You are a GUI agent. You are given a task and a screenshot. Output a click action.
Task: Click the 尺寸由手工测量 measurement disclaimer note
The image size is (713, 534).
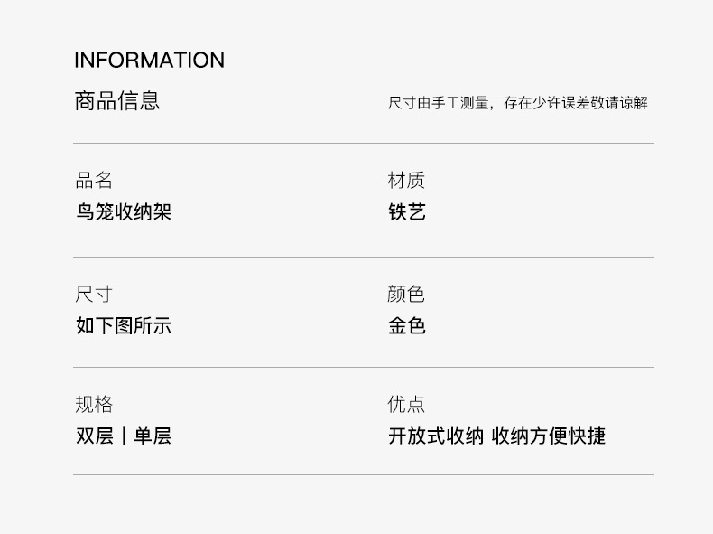517,103
